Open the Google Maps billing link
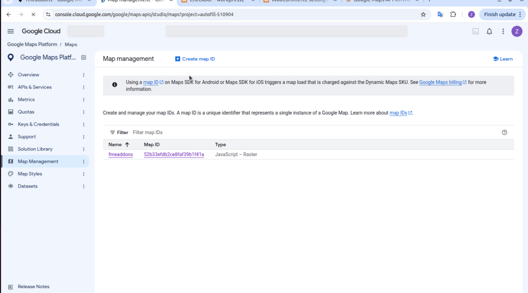The image size is (528, 293). 443,82
